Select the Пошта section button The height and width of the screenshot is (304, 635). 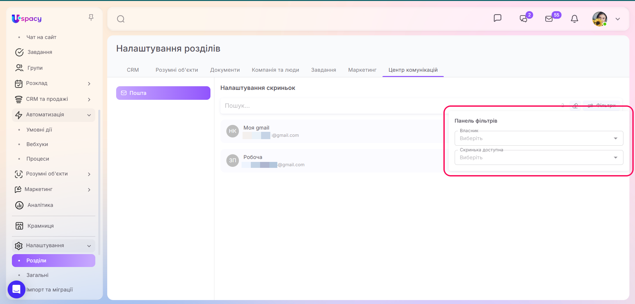click(x=163, y=93)
